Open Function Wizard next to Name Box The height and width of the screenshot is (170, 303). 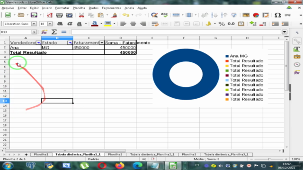44,32
